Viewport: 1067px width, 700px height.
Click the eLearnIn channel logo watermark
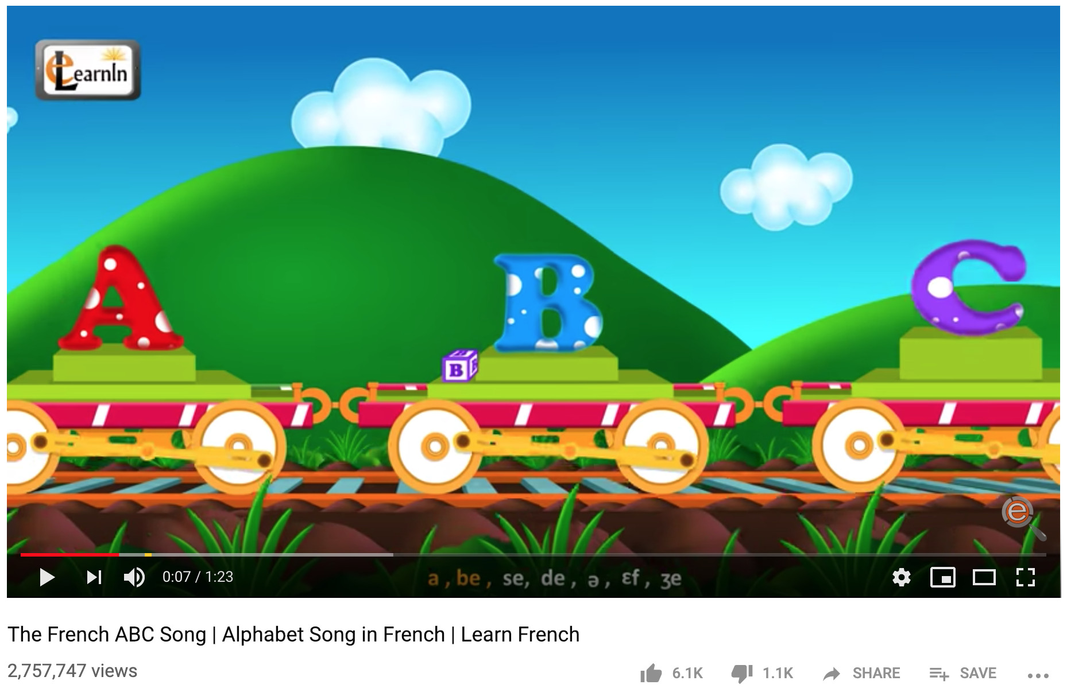coord(88,70)
